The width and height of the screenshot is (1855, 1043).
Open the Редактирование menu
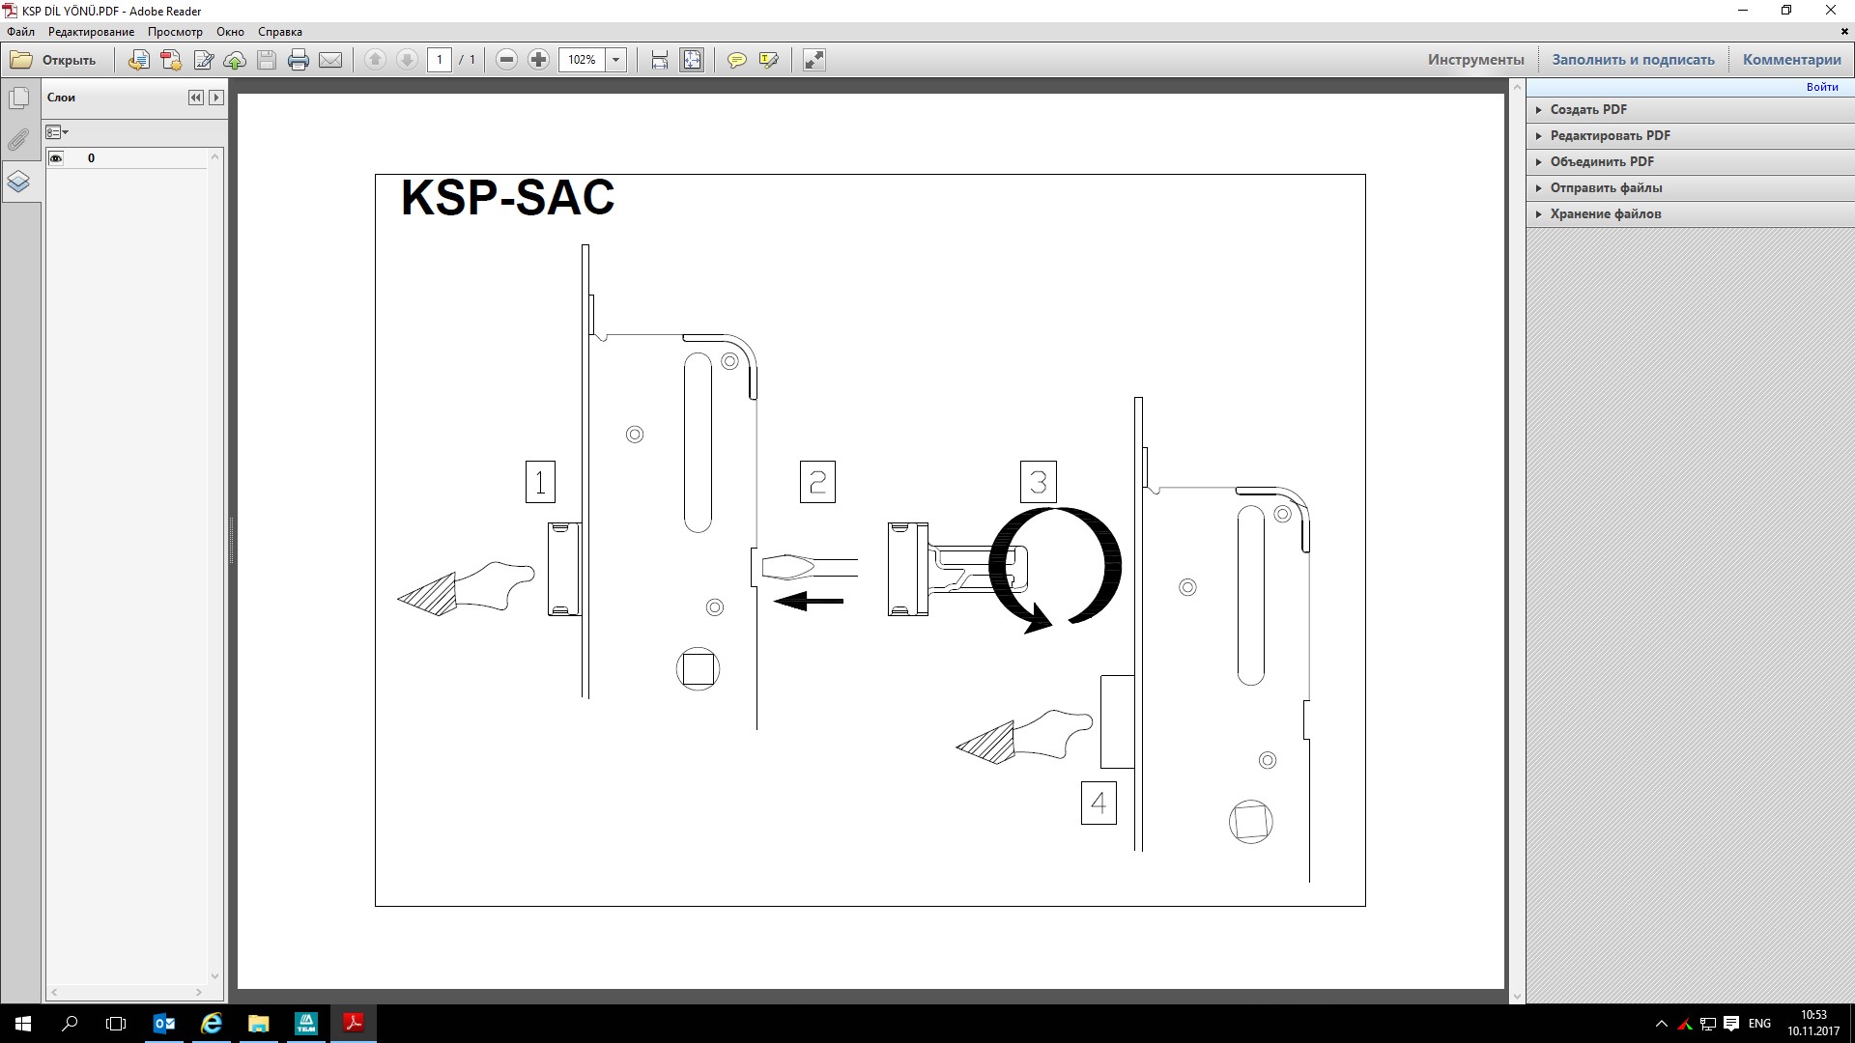click(91, 32)
